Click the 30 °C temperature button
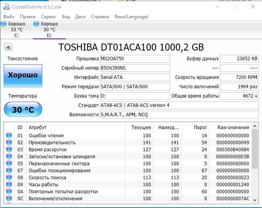Image resolution: width=262 pixels, height=208 pixels. click(23, 109)
